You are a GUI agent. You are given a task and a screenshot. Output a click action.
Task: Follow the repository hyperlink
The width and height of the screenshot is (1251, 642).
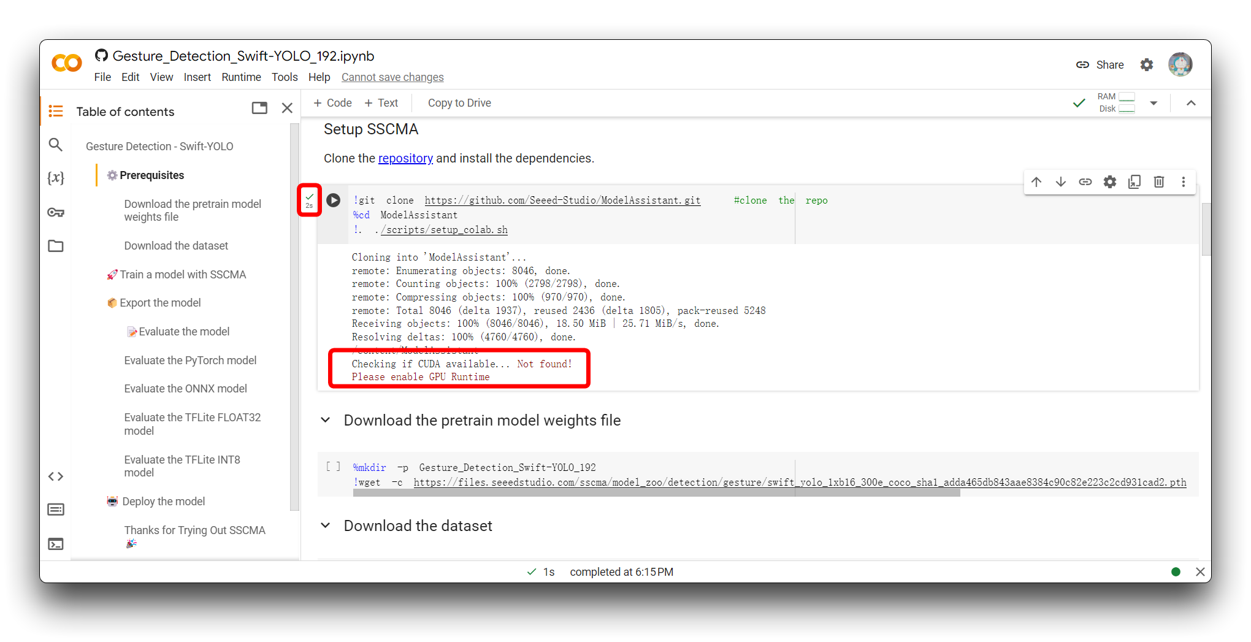click(x=405, y=158)
